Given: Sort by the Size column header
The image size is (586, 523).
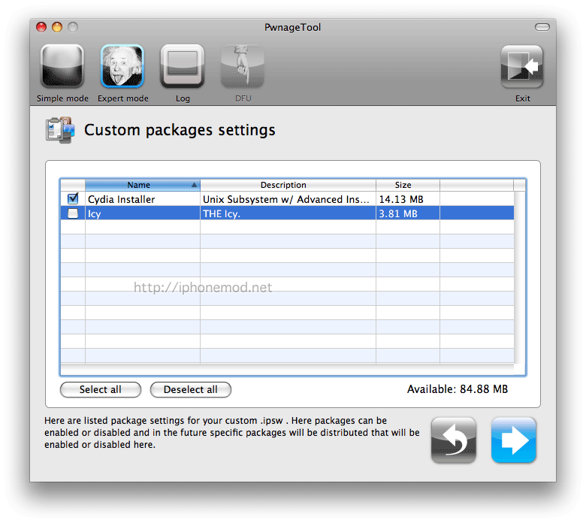Looking at the screenshot, I should click(x=408, y=185).
